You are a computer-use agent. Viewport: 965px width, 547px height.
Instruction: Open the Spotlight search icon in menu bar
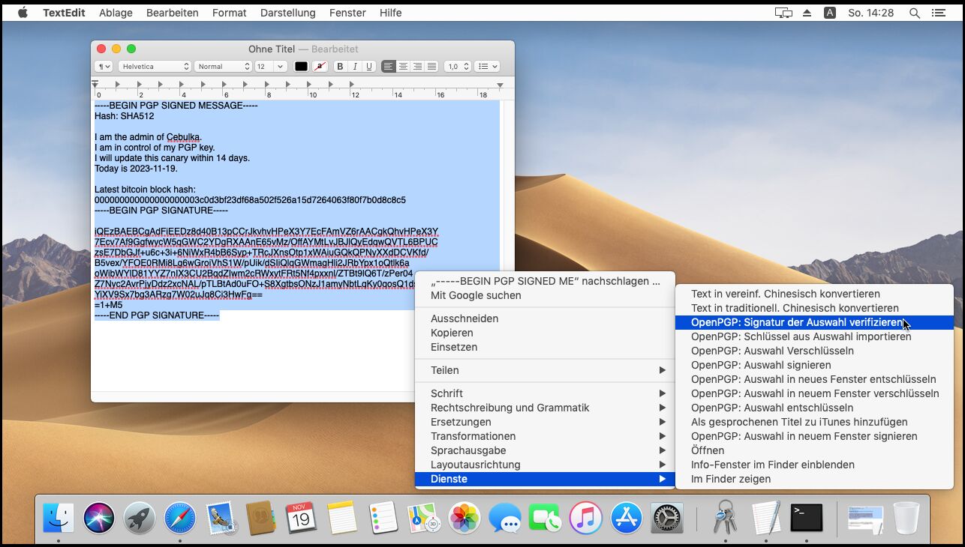click(x=914, y=13)
